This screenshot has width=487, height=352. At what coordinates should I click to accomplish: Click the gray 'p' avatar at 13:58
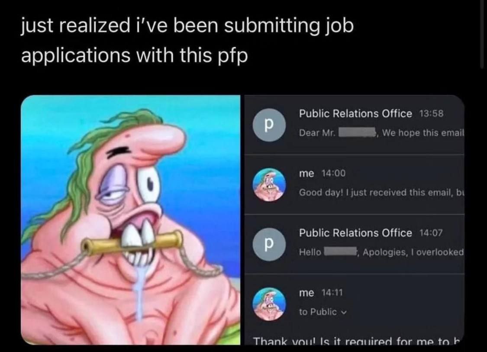click(x=269, y=125)
